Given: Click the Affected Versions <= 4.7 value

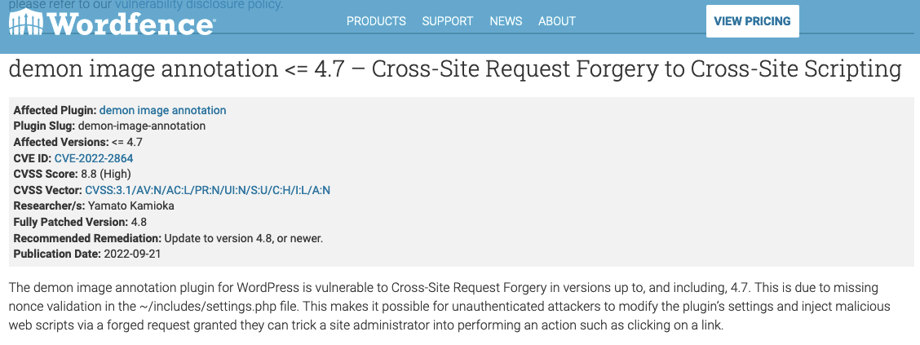Looking at the screenshot, I should point(126,142).
